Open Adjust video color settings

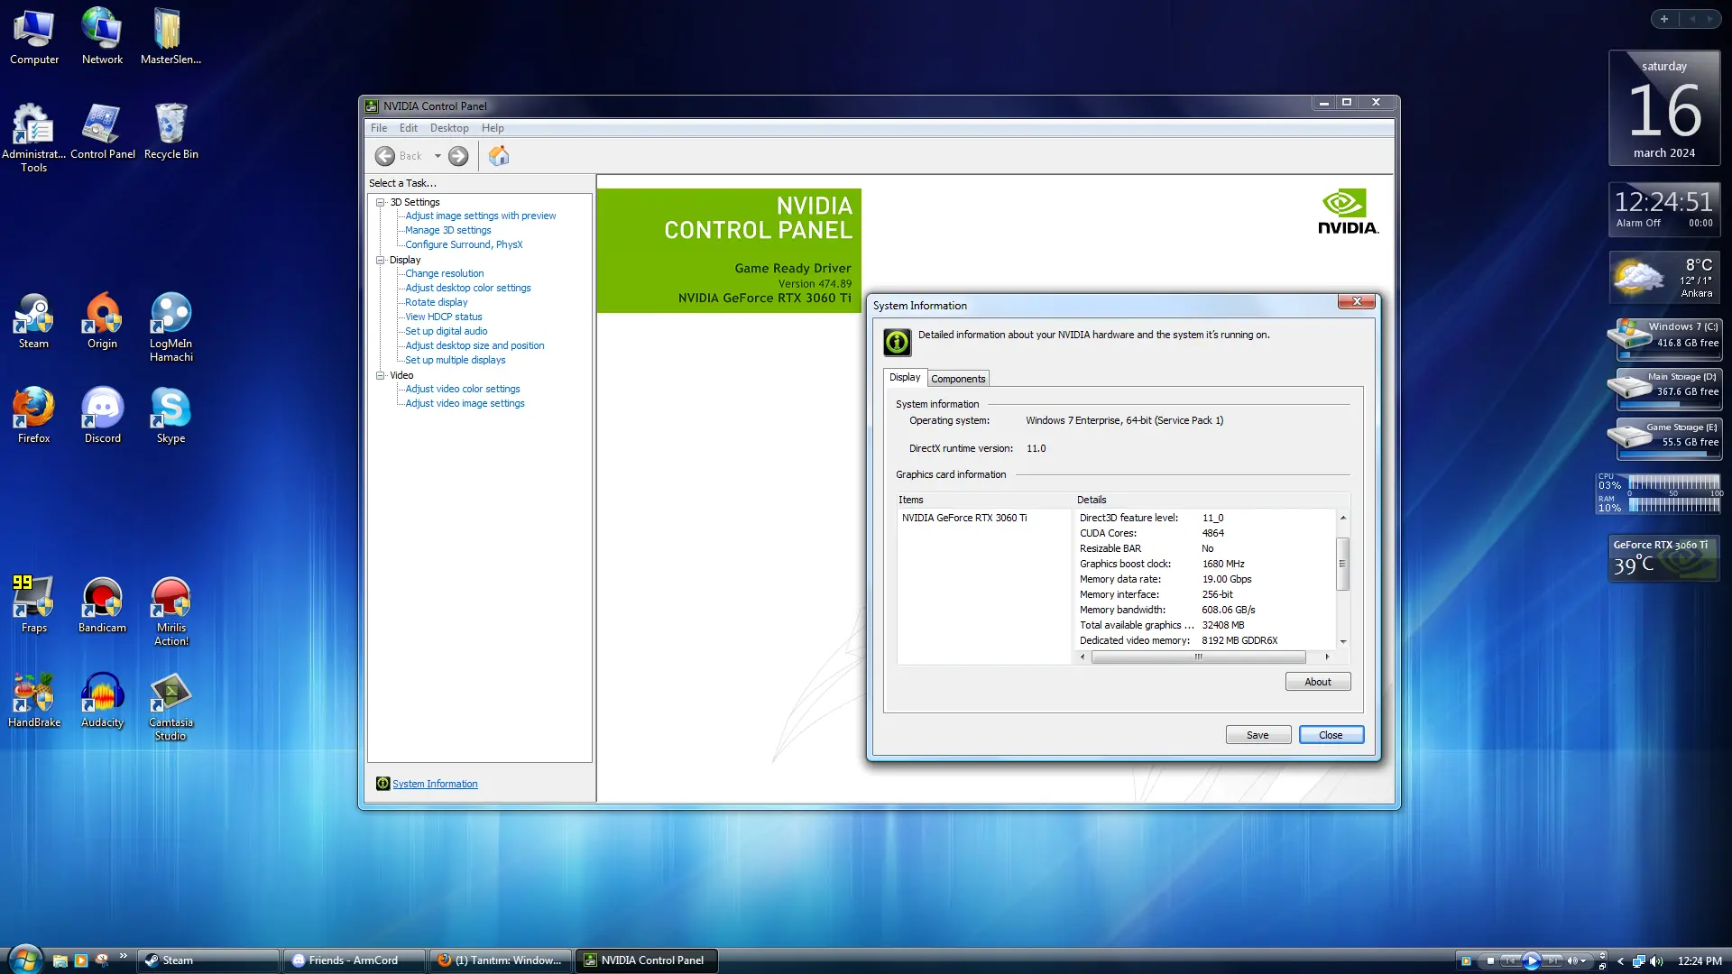click(x=462, y=389)
